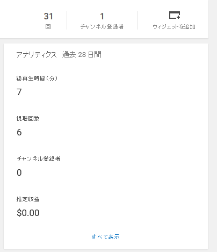Image resolution: width=217 pixels, height=252 pixels.
Task: Click divider between views and subscribers
Action: pyautogui.click(x=67, y=20)
